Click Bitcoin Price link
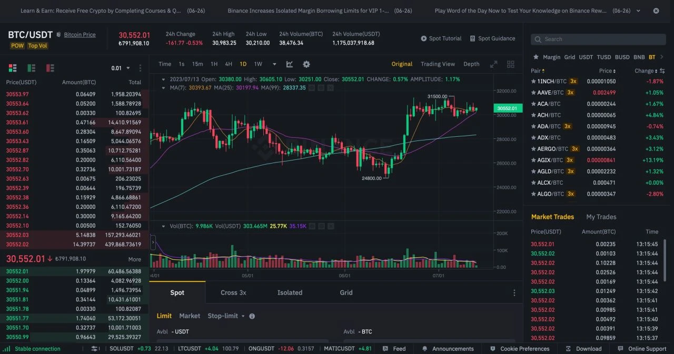 tap(80, 35)
